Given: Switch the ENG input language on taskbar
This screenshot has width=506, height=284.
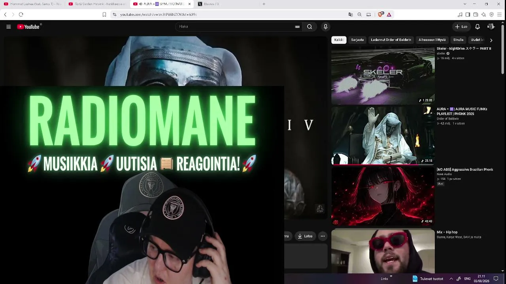Looking at the screenshot, I should 467,279.
